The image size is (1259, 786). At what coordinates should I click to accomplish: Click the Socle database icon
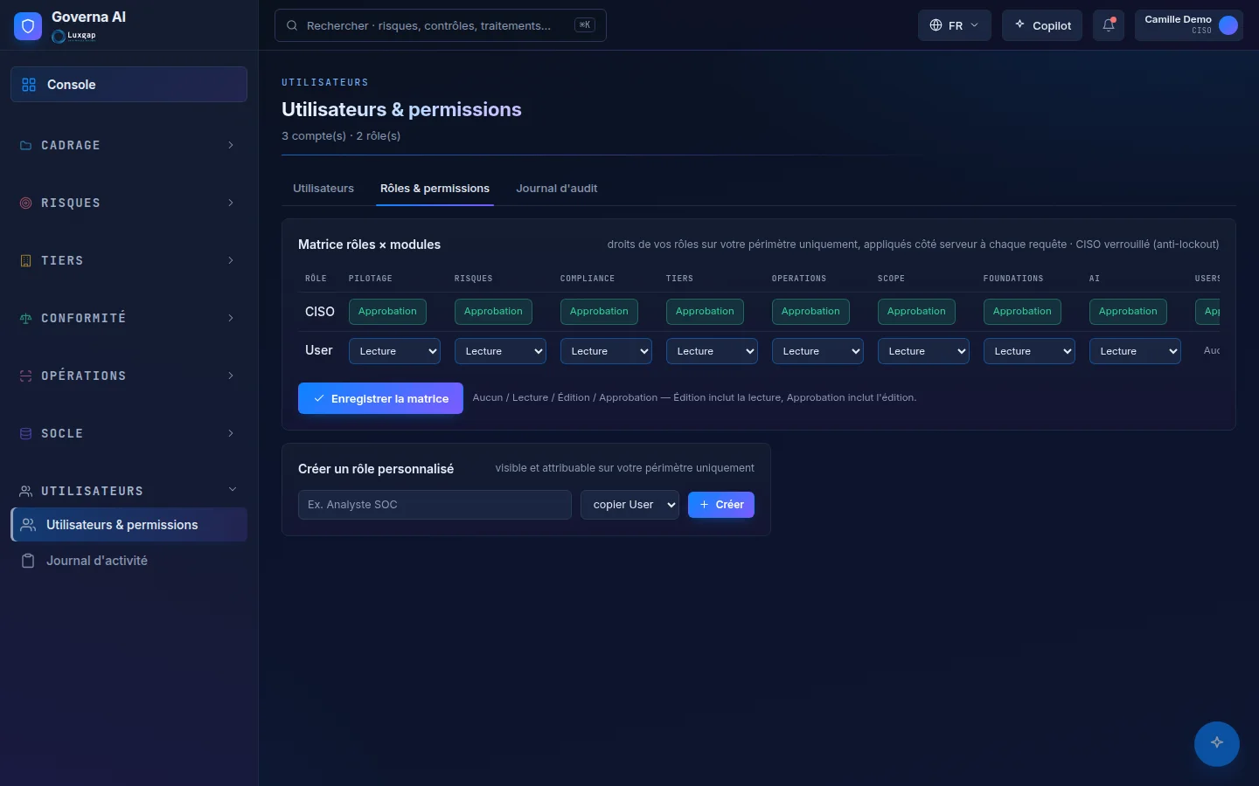point(25,434)
